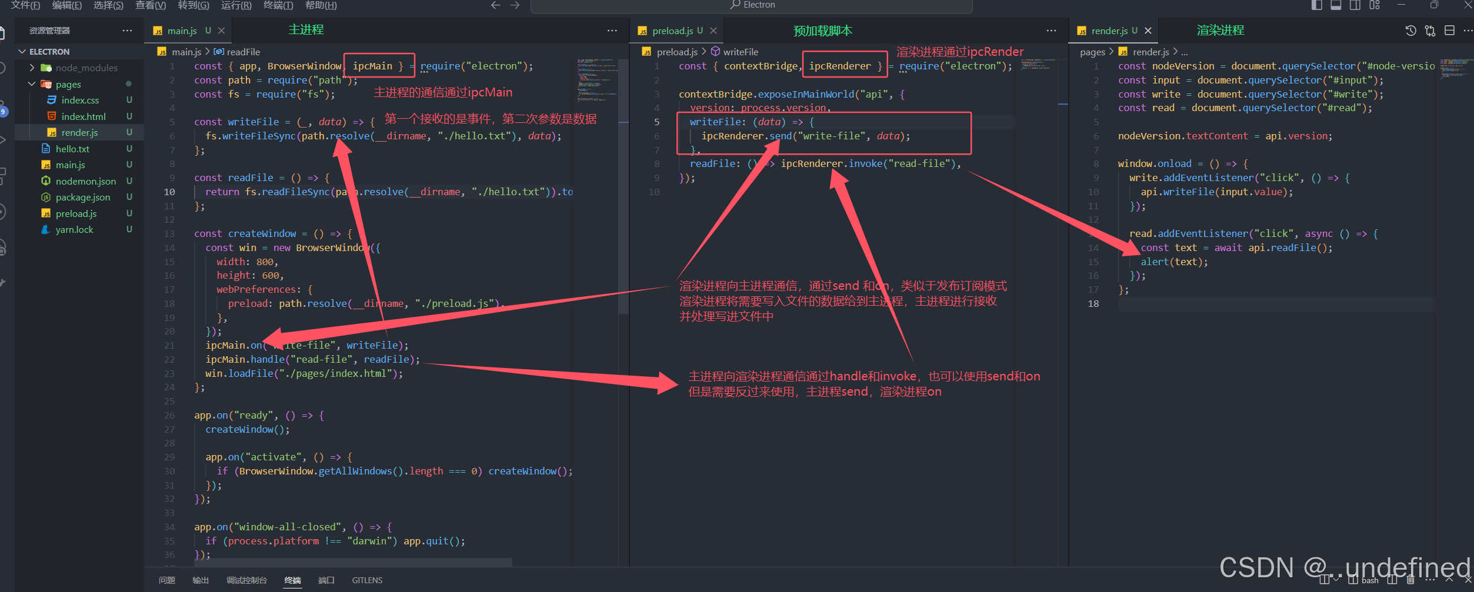Open yarn.lock in the explorer

pyautogui.click(x=79, y=229)
